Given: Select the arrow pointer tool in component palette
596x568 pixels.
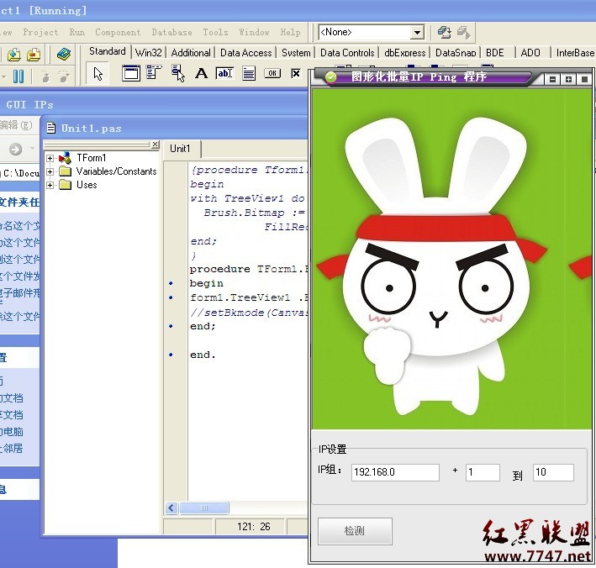Looking at the screenshot, I should (98, 73).
